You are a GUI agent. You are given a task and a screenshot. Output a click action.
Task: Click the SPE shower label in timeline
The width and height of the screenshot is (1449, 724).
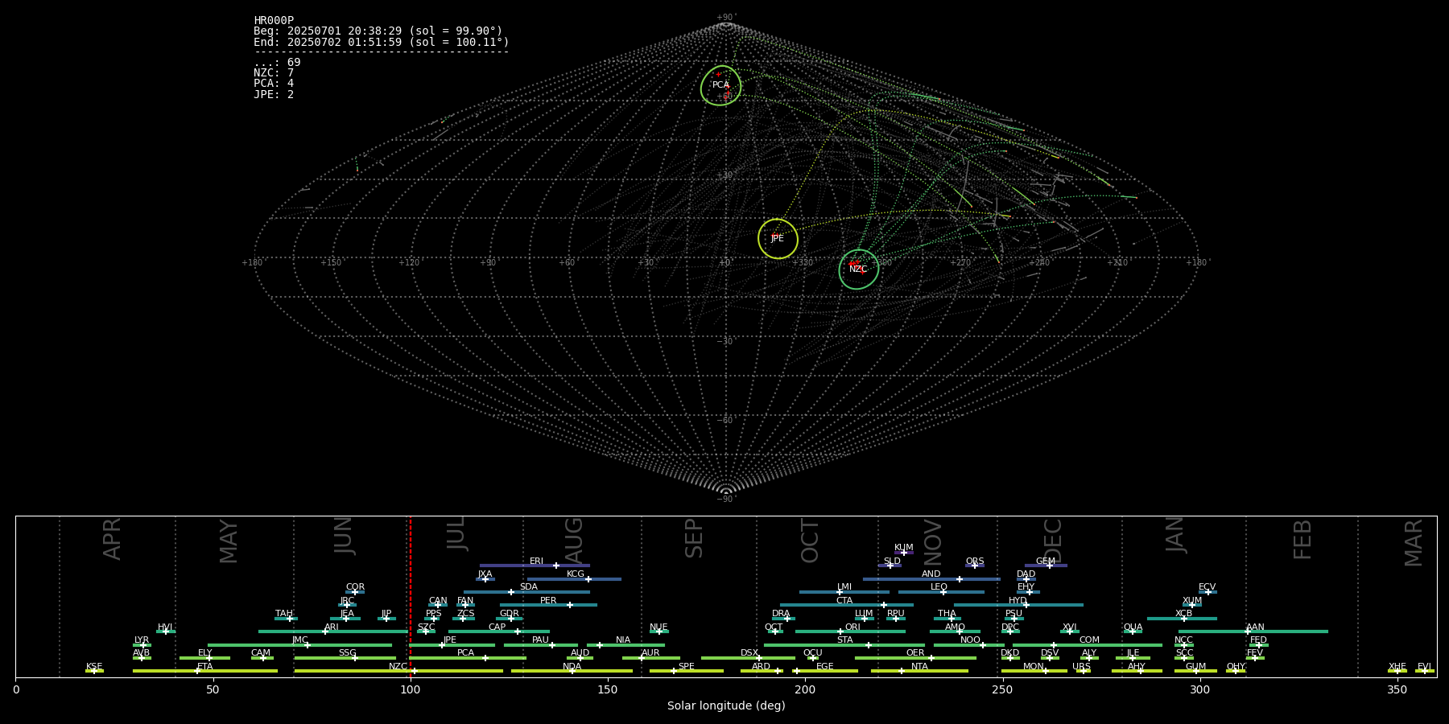(687, 667)
